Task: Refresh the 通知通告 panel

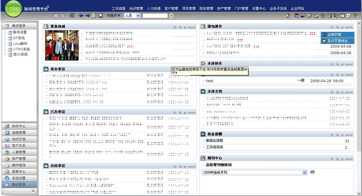Action: [x=332, y=27]
